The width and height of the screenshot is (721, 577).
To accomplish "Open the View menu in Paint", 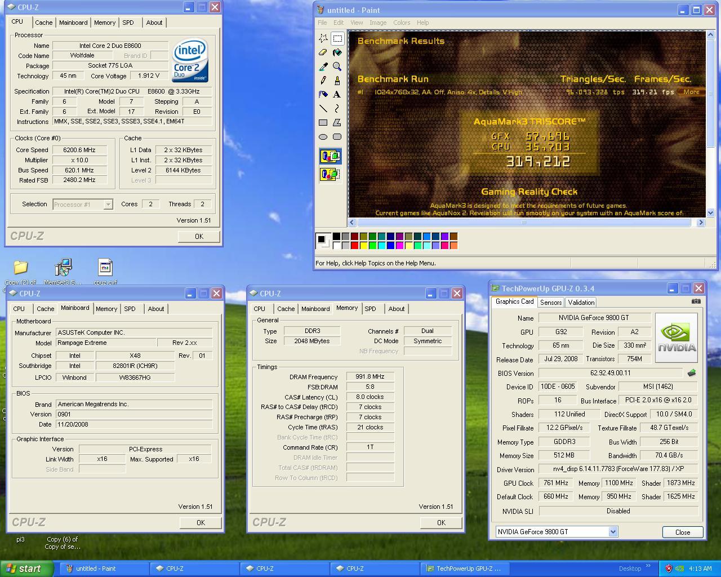I will [357, 23].
